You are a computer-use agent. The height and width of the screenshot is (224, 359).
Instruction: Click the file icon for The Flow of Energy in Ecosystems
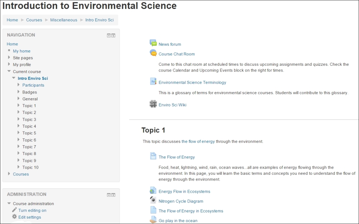point(153,210)
